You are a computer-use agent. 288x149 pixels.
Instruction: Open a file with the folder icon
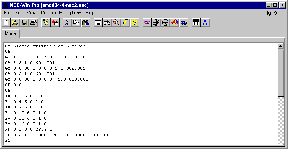[x=15, y=23]
